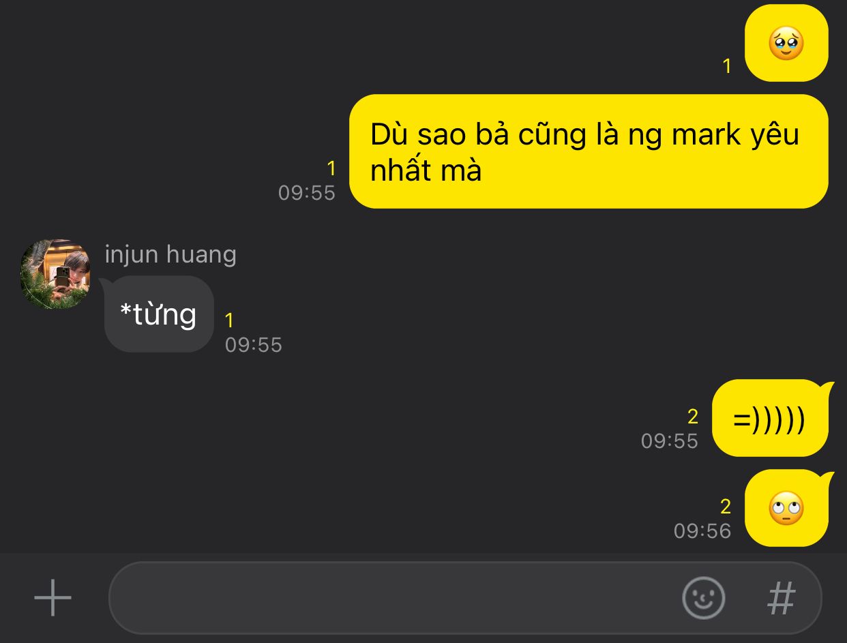Tap the pleading face emoji bubble at top
The height and width of the screenshot is (643, 847).
(x=786, y=43)
